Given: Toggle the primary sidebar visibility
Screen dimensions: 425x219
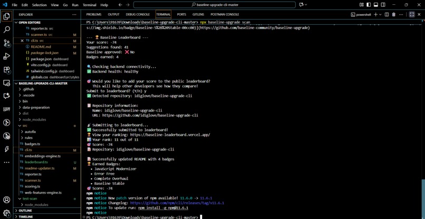Looking at the screenshot, I should click(x=369, y=5).
